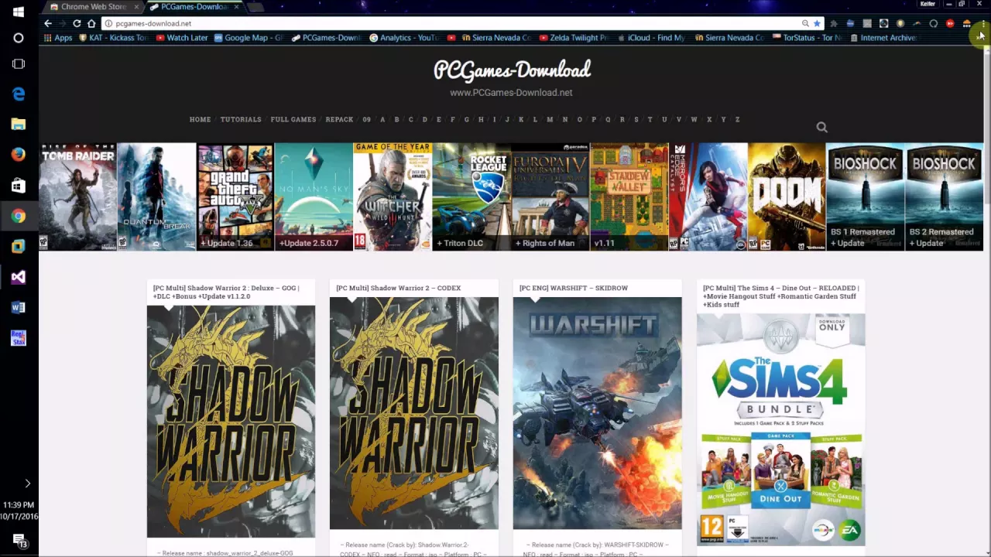Open the Zelda Twilight bookmark
991x557 pixels.
574,37
